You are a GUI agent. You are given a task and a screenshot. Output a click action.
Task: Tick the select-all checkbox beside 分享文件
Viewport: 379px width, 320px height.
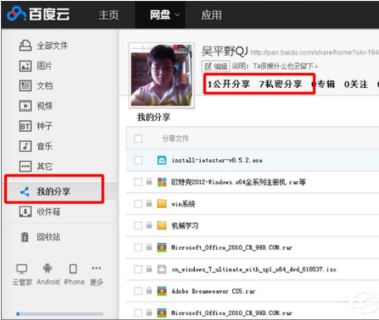click(x=138, y=138)
